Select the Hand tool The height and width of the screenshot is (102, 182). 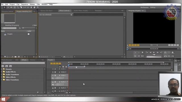click(34, 7)
